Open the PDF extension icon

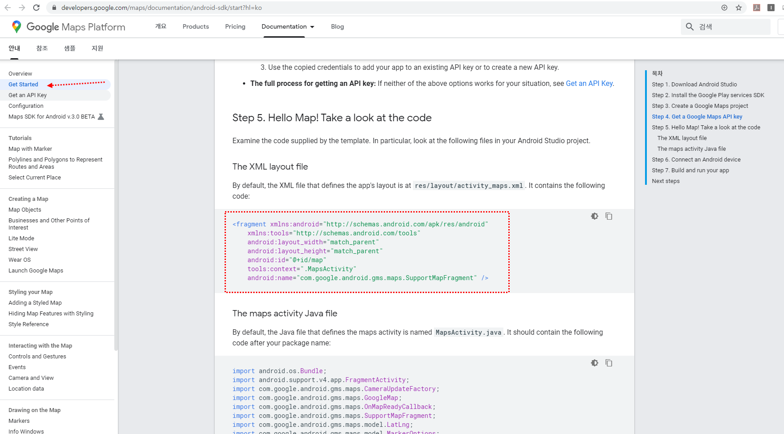pyautogui.click(x=757, y=8)
